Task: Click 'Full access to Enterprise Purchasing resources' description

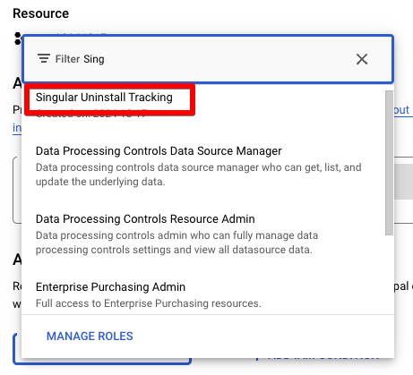Action: [149, 303]
